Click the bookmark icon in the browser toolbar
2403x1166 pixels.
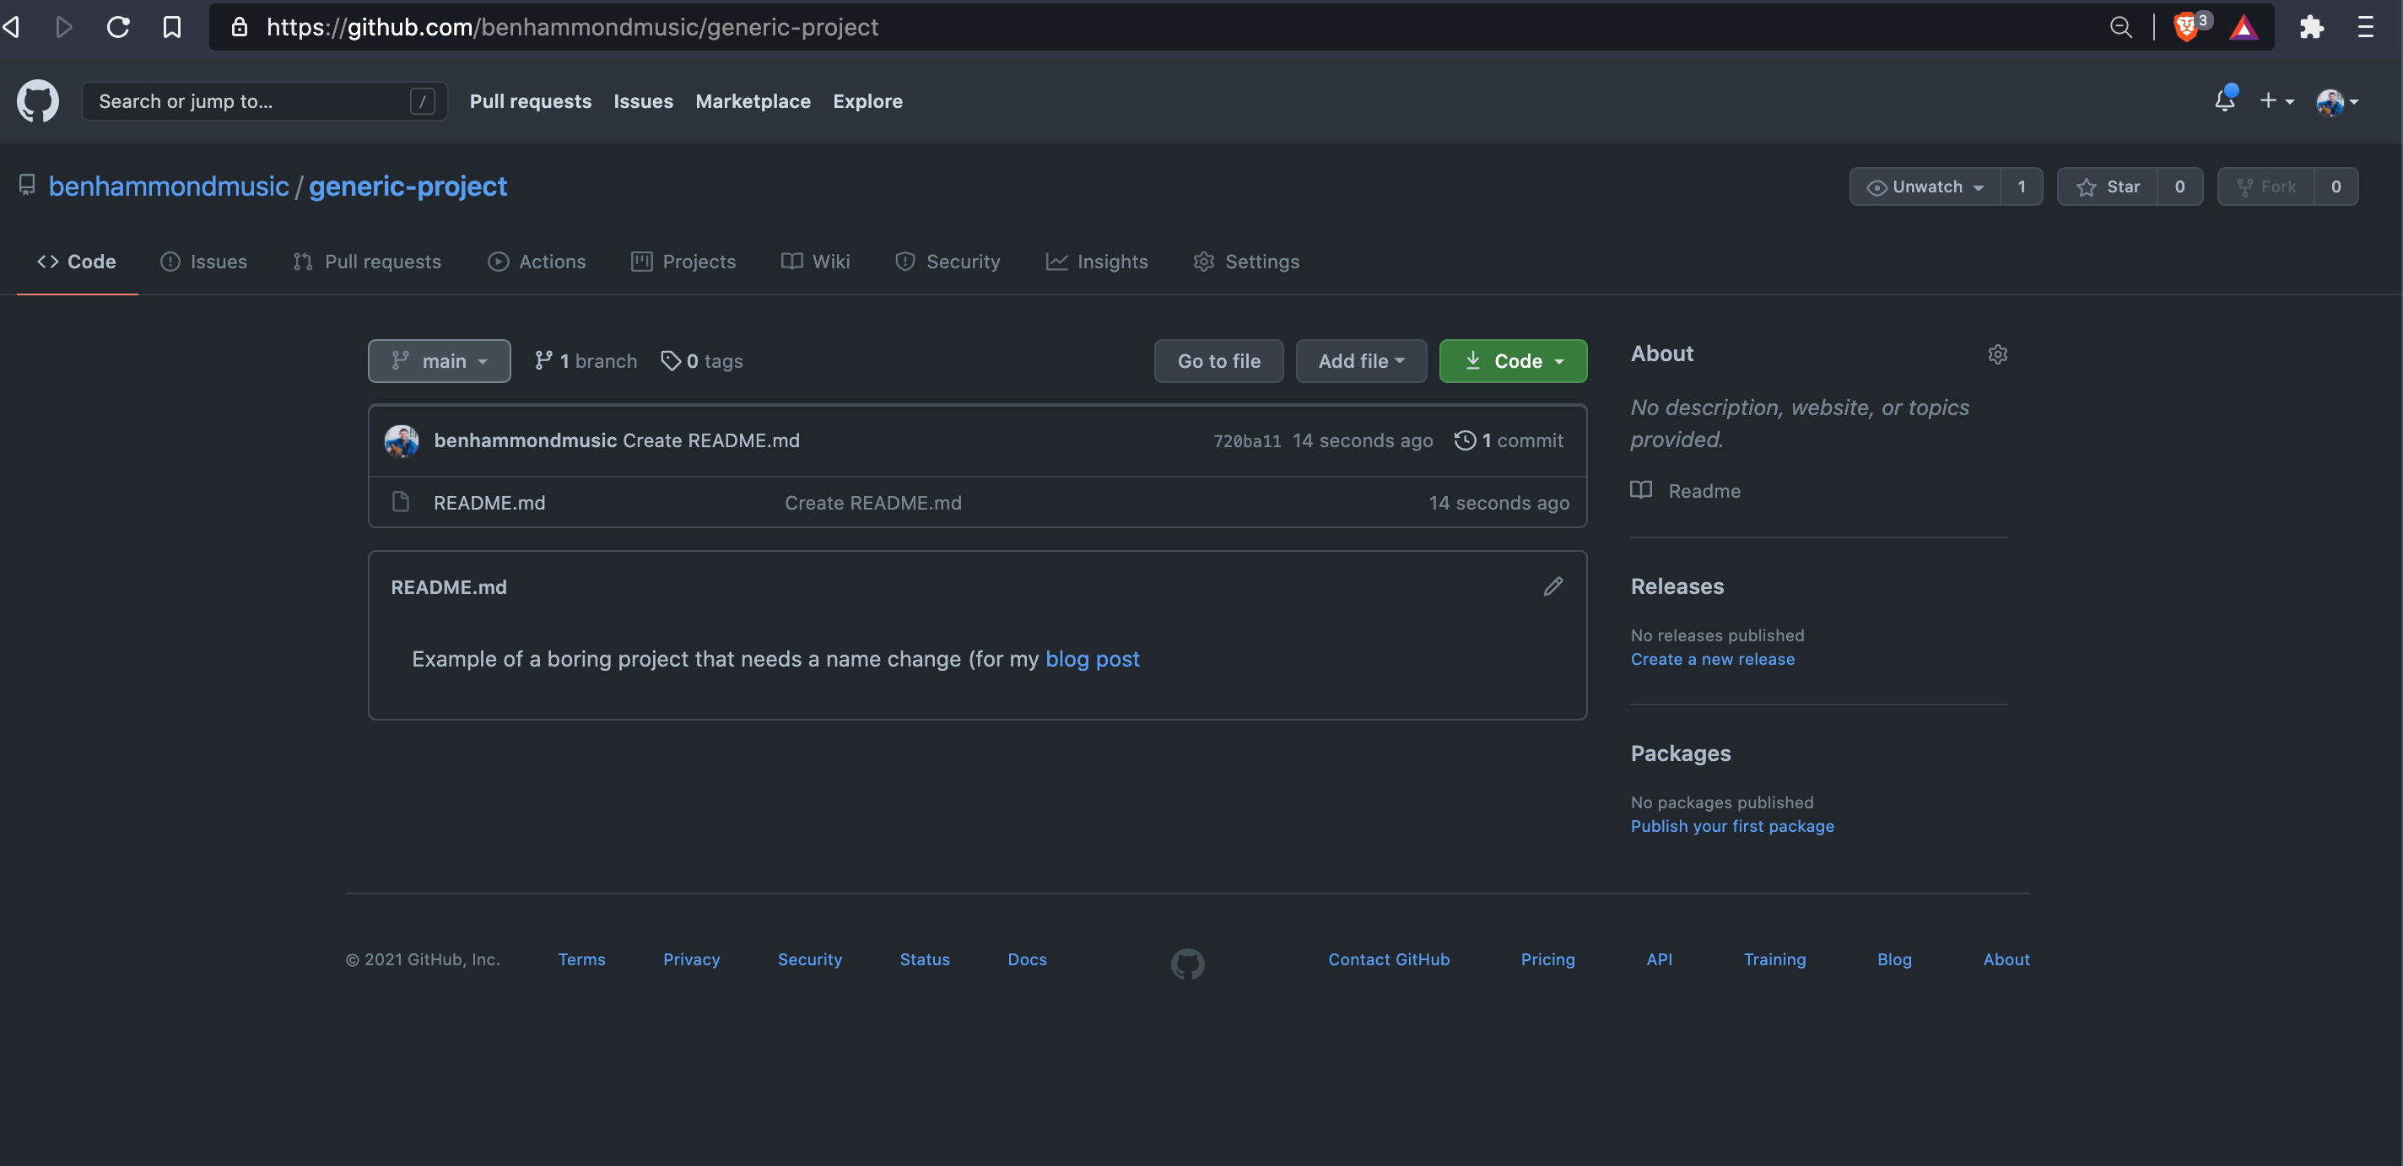(171, 27)
